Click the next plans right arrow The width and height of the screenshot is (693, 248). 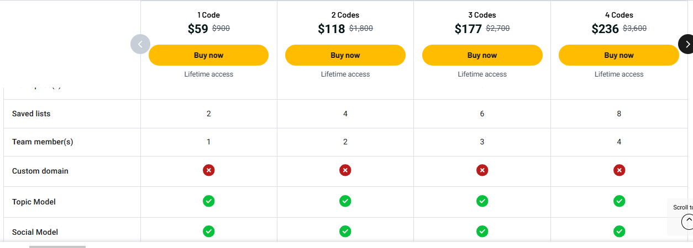click(687, 44)
